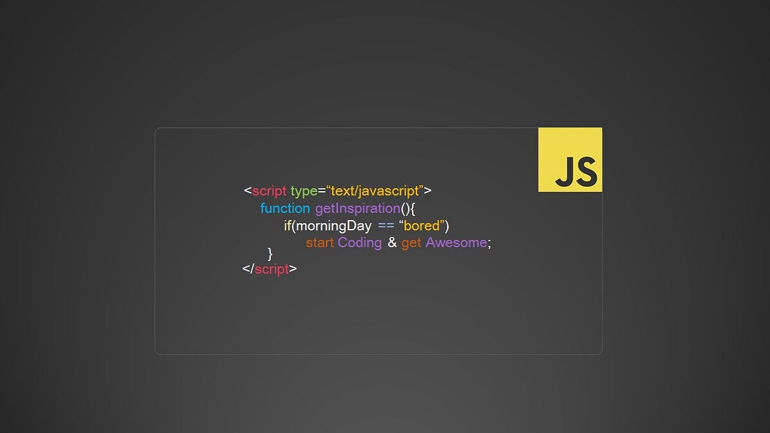Click the purple getInspiration name
This screenshot has width=770, height=433.
[358, 208]
